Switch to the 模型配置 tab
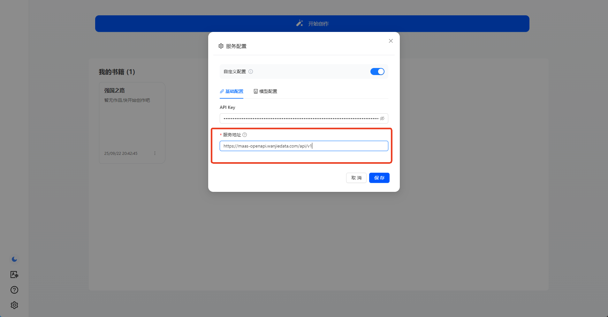The width and height of the screenshot is (608, 317). (265, 91)
